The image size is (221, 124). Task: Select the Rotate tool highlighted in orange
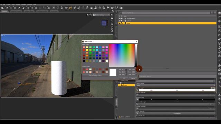[70, 8]
